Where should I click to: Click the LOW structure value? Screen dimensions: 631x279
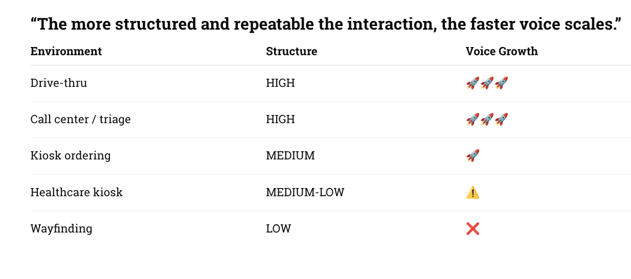pyautogui.click(x=279, y=229)
